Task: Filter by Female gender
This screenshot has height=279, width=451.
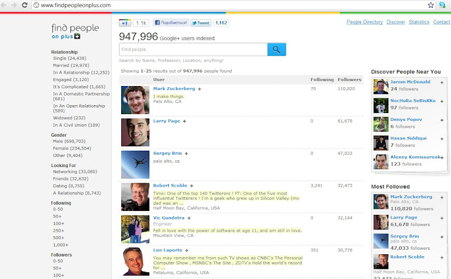Action: [72, 148]
